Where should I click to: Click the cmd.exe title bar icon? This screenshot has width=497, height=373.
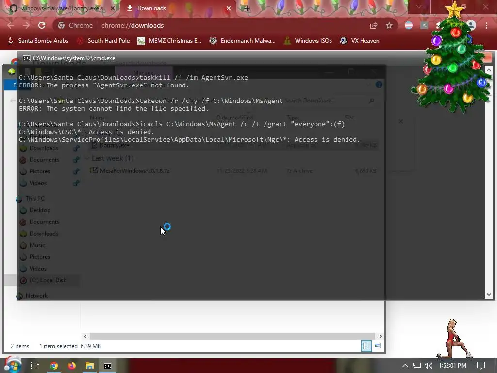click(27, 58)
